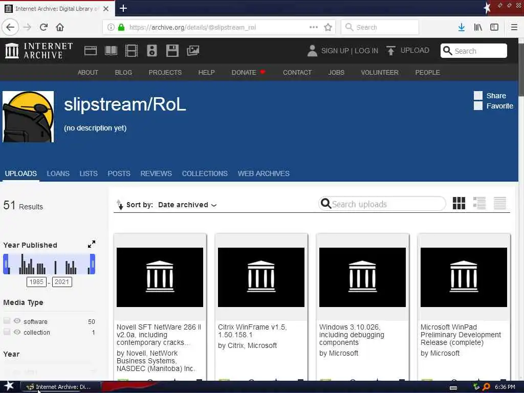Switch to the WEB ARCHIVES tab

point(264,174)
